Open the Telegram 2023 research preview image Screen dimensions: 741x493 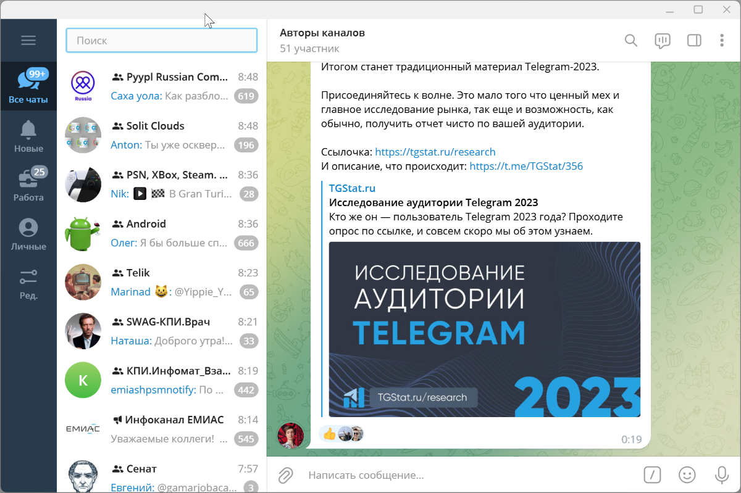[485, 329]
